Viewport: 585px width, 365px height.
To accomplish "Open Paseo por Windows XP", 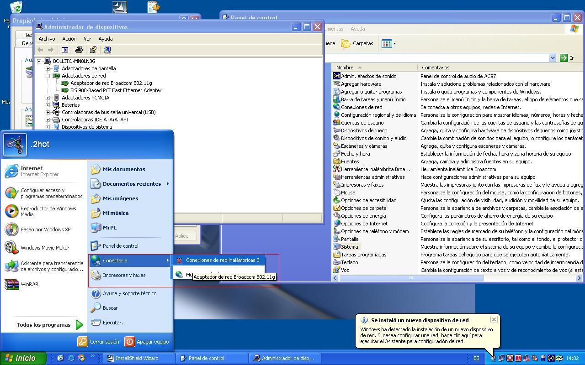I will click(x=43, y=229).
